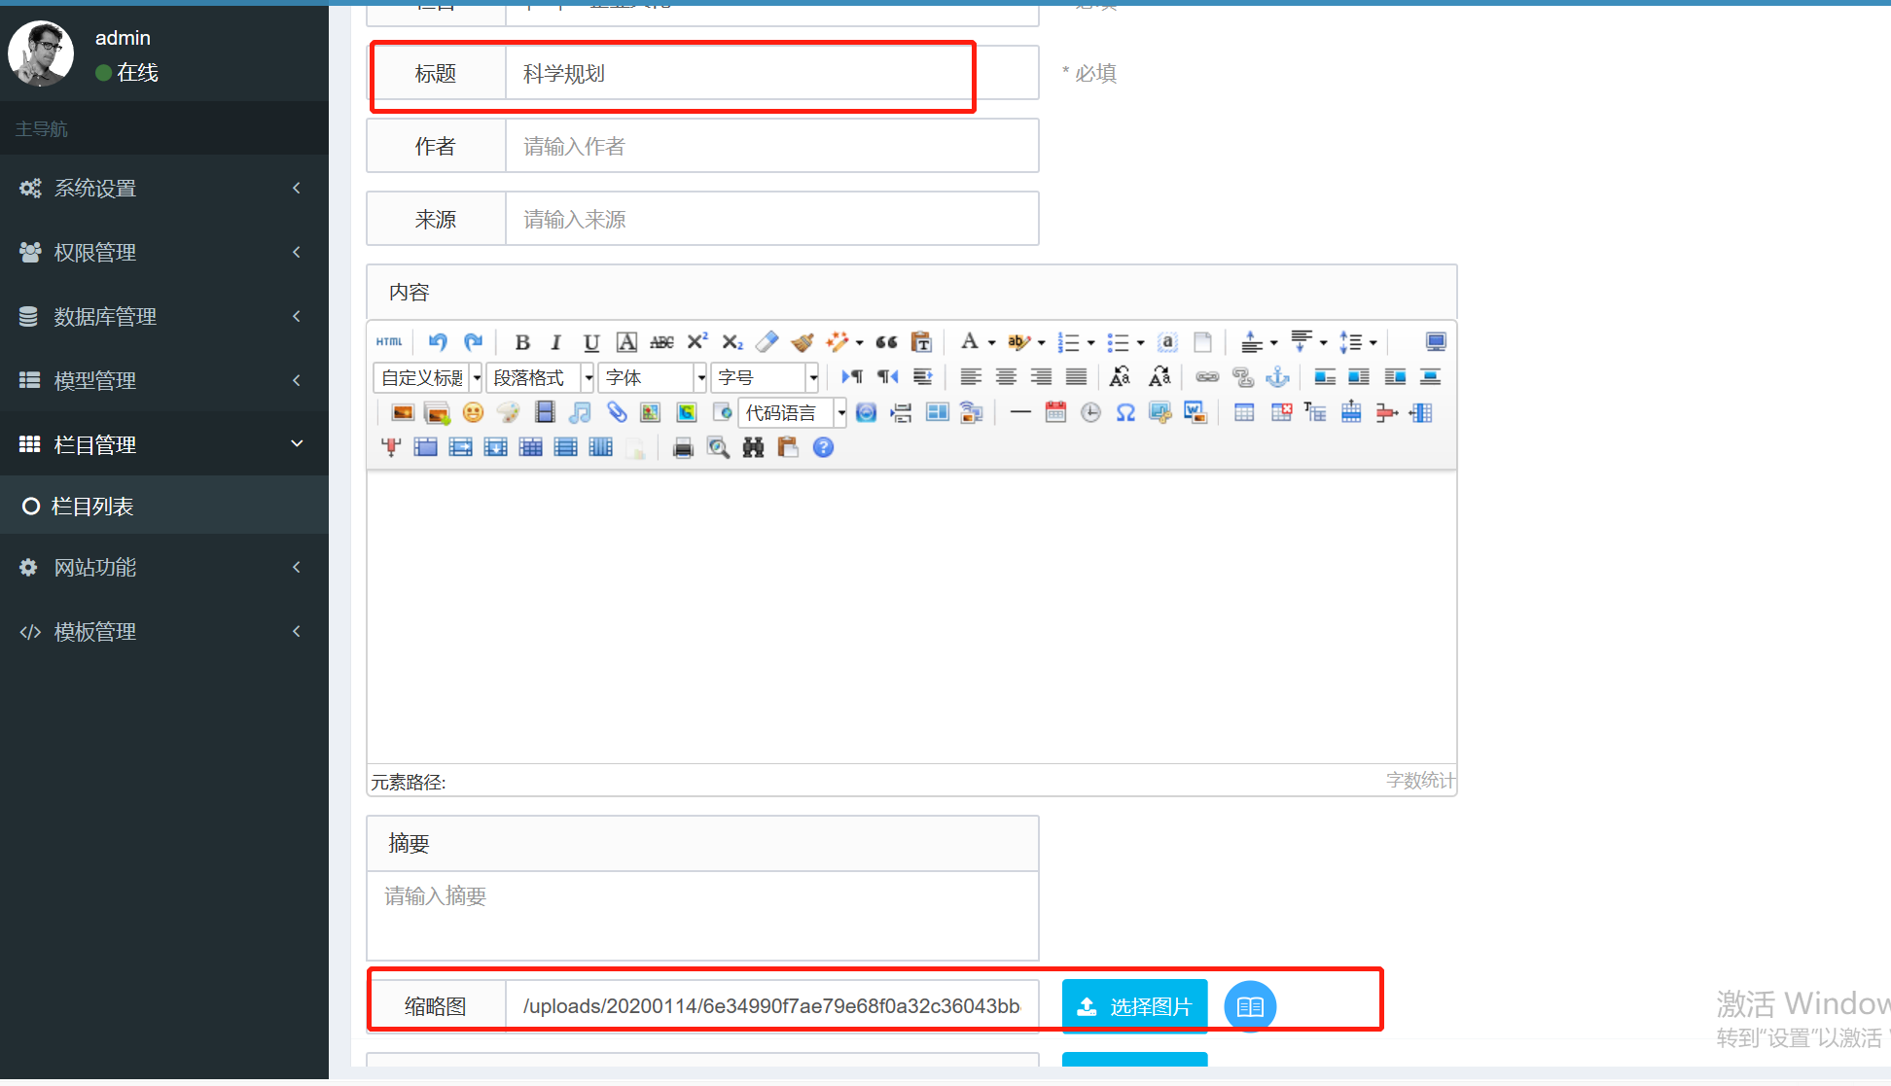The height and width of the screenshot is (1086, 1891).
Task: Redo the edit with the redo arrow
Action: pos(473,342)
